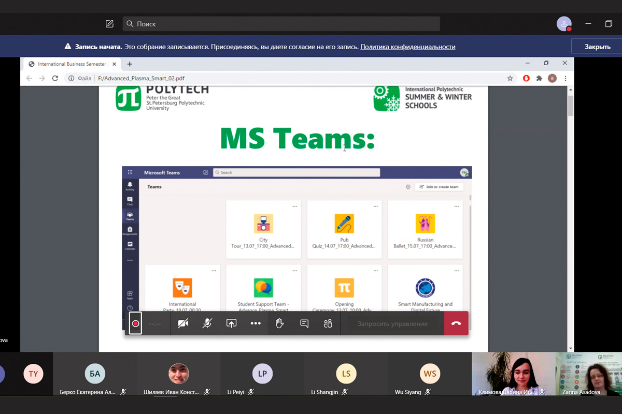Image resolution: width=622 pixels, height=414 pixels.
Task: Open options menu on International Party card
Action: coord(214,271)
